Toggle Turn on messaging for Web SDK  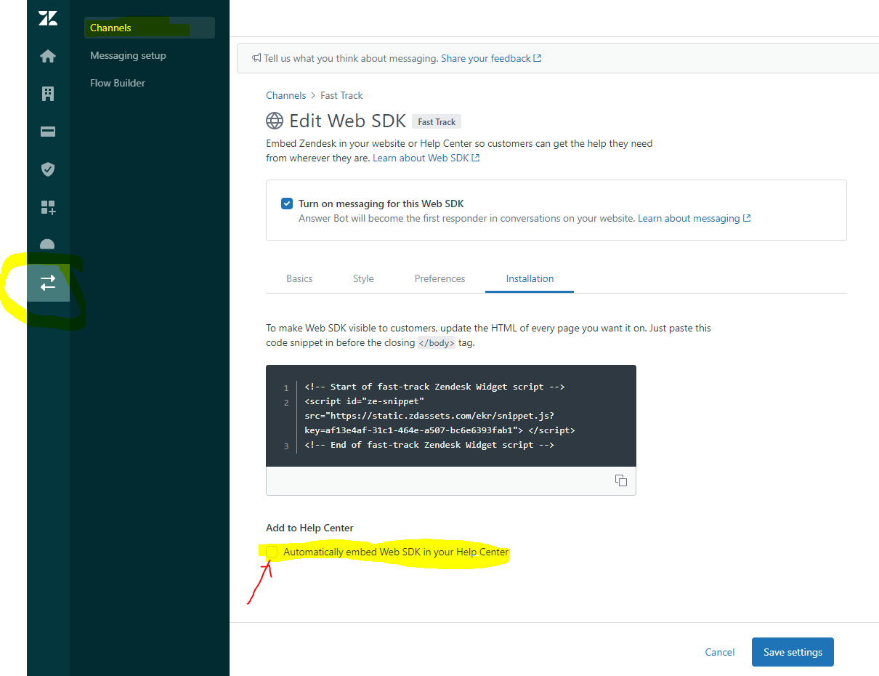(x=287, y=204)
